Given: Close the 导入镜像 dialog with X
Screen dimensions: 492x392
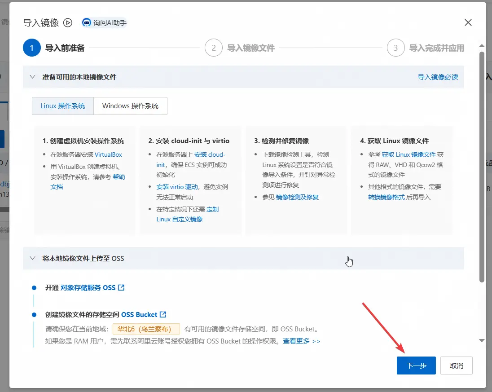Looking at the screenshot, I should click(x=468, y=22).
